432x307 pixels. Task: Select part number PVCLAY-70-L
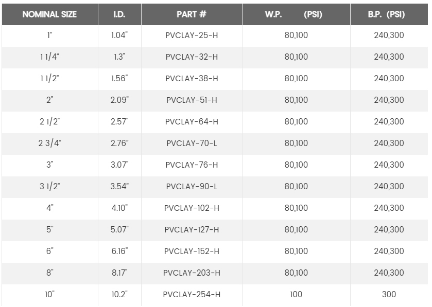tap(192, 143)
